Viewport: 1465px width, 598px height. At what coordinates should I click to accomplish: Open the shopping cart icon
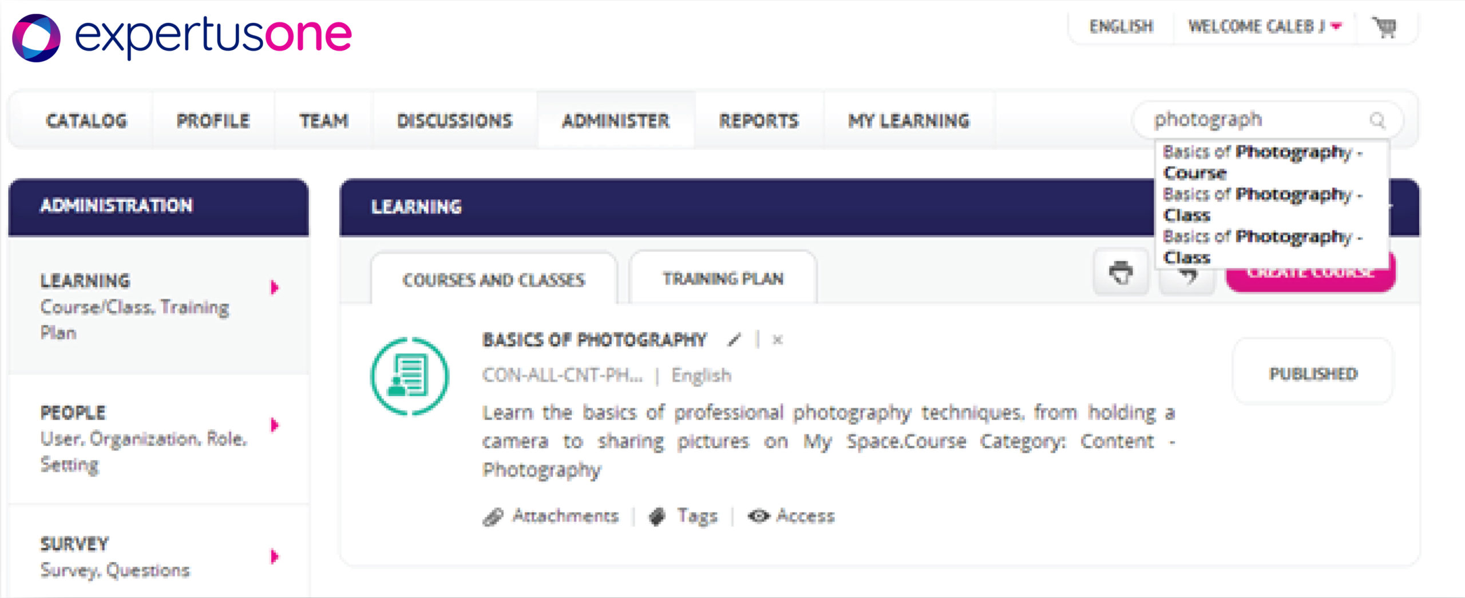[x=1384, y=27]
